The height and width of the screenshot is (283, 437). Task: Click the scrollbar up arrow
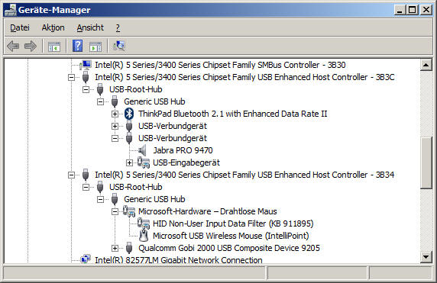pyautogui.click(x=426, y=65)
